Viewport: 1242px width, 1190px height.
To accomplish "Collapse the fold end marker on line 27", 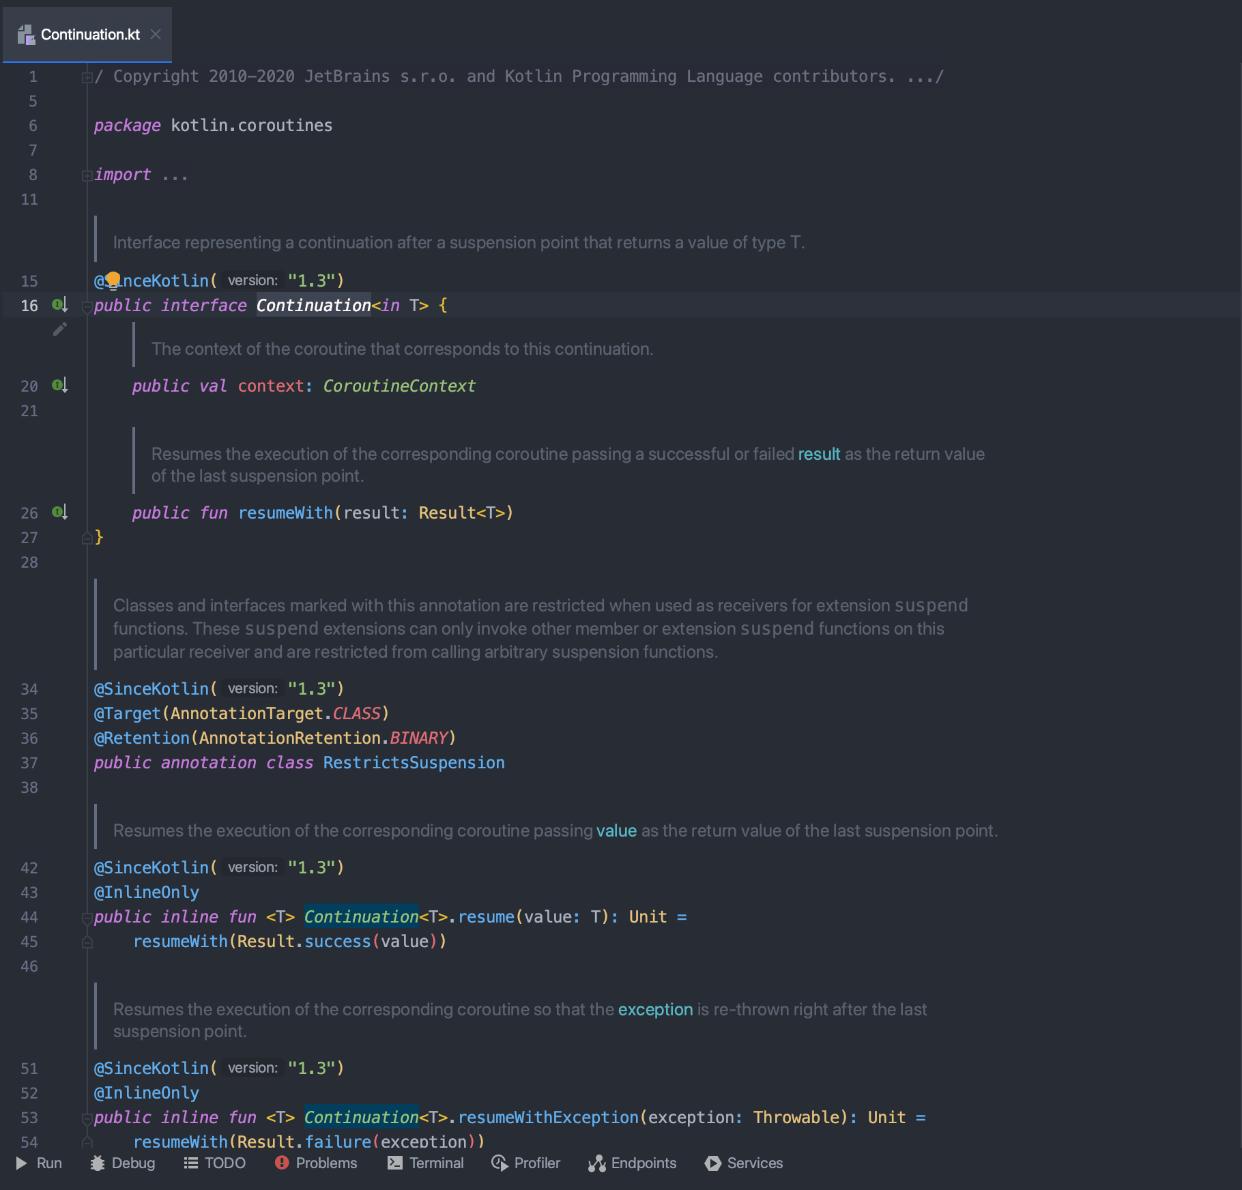I will coord(87,538).
